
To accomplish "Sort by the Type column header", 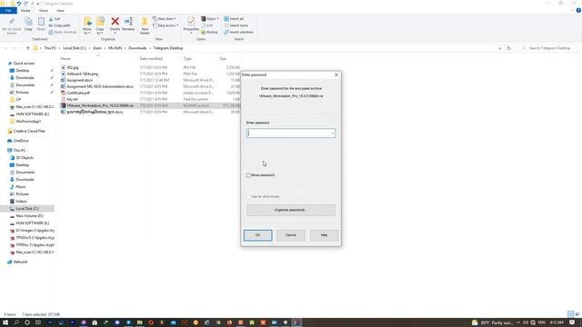I will coord(187,59).
